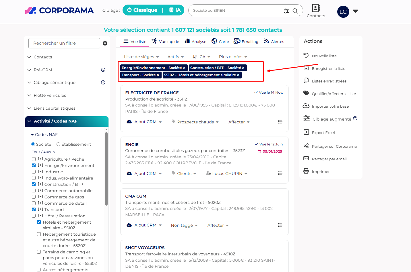
Task: Open the Ciblage augmenté help icon
Action: coord(355,118)
